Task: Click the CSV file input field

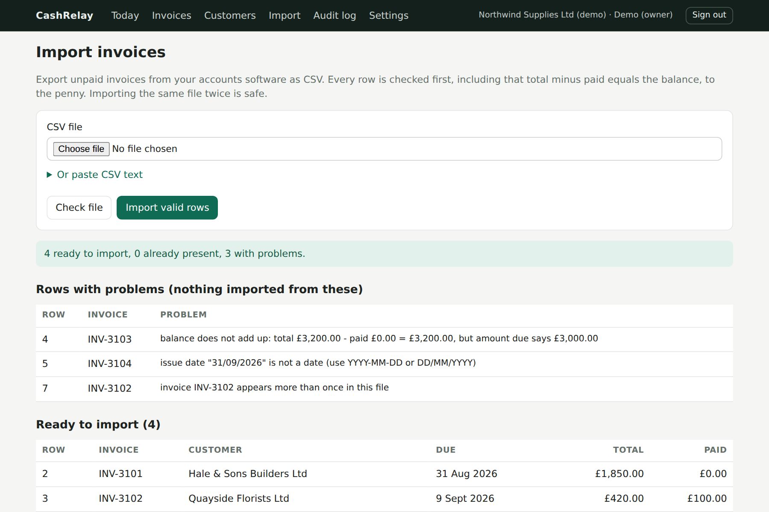Action: pyautogui.click(x=384, y=149)
